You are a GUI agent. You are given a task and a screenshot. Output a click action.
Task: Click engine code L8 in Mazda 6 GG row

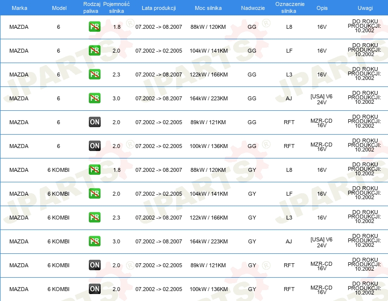(289, 27)
